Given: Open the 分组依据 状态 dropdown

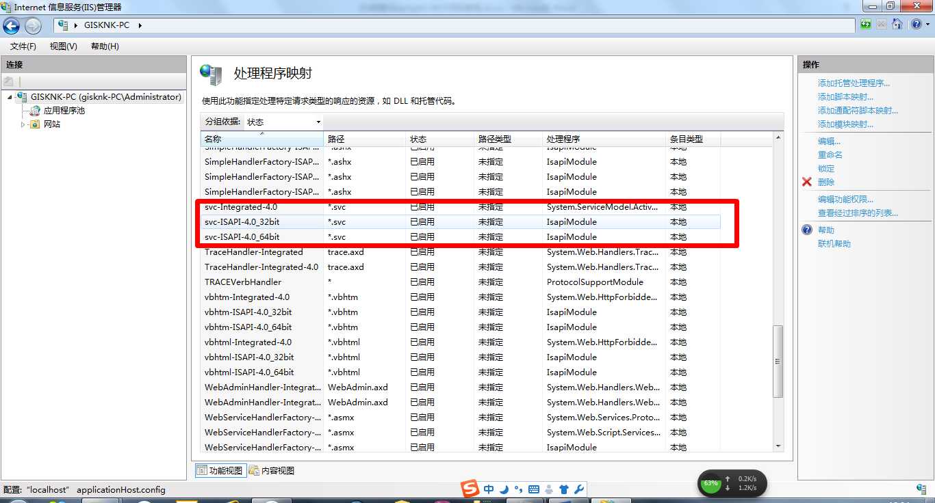Looking at the screenshot, I should pos(283,122).
